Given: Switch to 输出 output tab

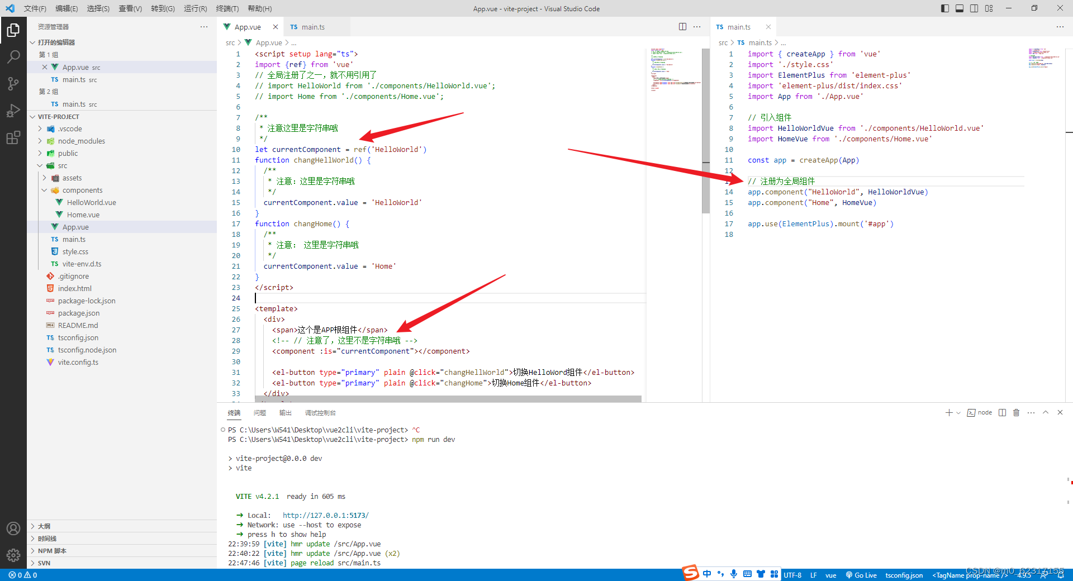Looking at the screenshot, I should tap(286, 413).
